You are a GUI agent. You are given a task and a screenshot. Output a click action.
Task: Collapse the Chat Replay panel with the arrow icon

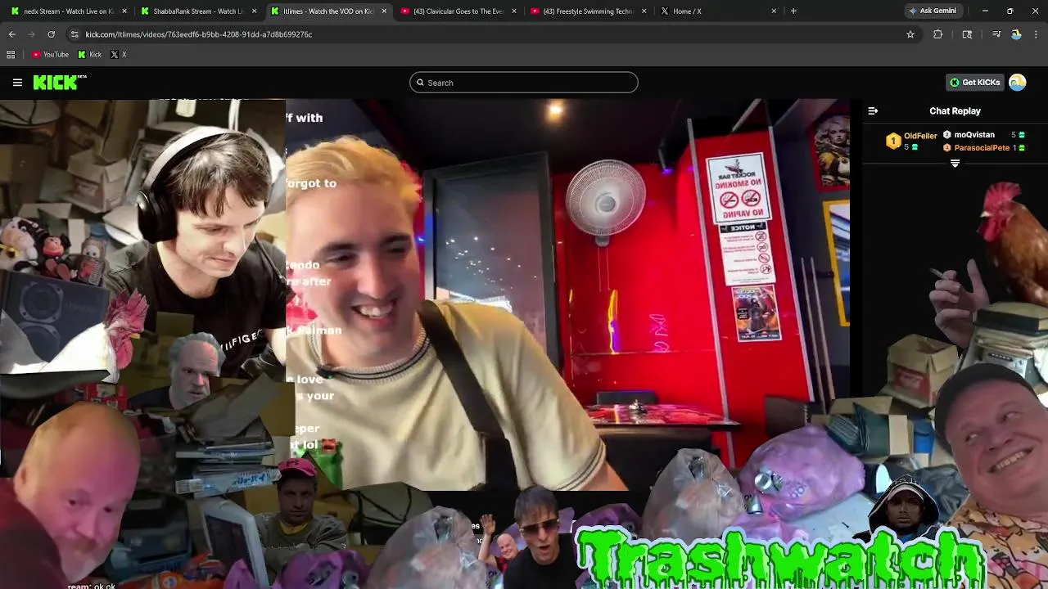873,111
